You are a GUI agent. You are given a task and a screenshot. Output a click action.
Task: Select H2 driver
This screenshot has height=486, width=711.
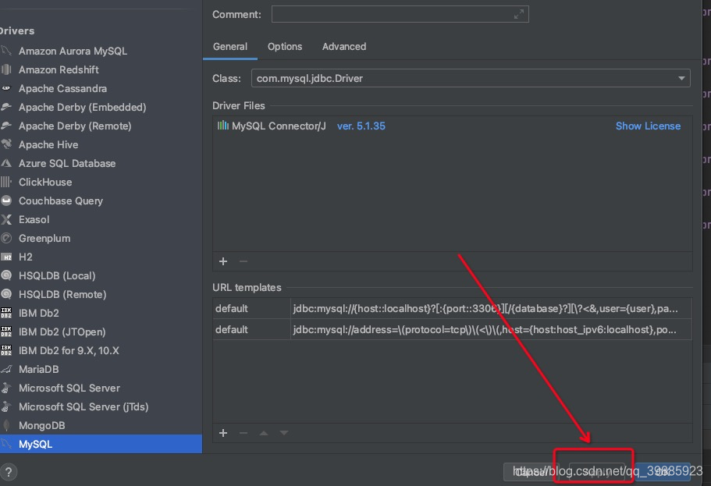tap(101, 257)
